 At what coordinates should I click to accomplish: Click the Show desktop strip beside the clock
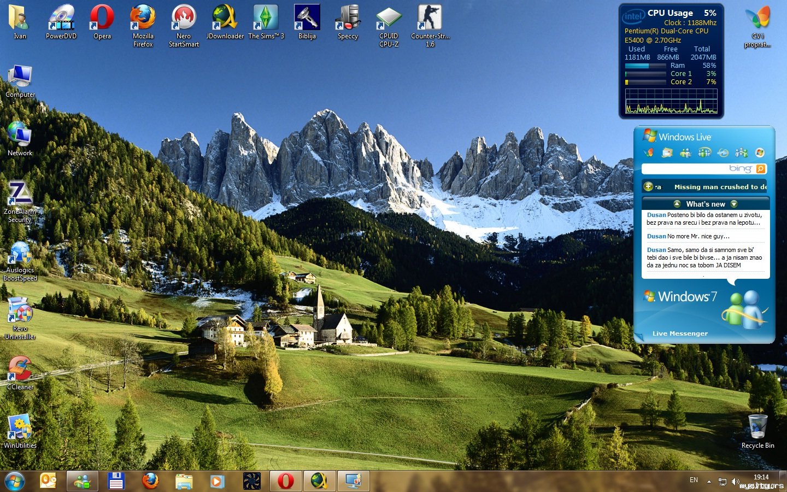click(783, 481)
